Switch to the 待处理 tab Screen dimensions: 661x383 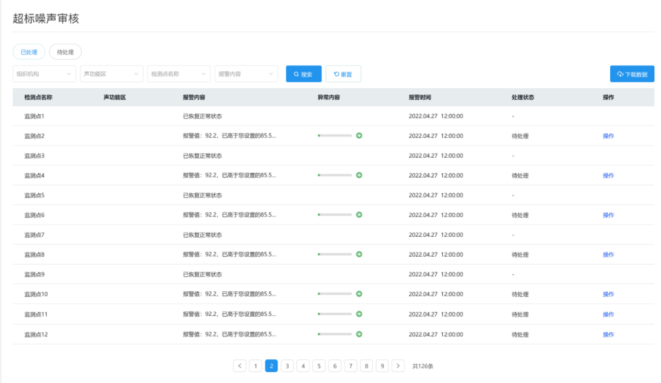[x=65, y=52]
